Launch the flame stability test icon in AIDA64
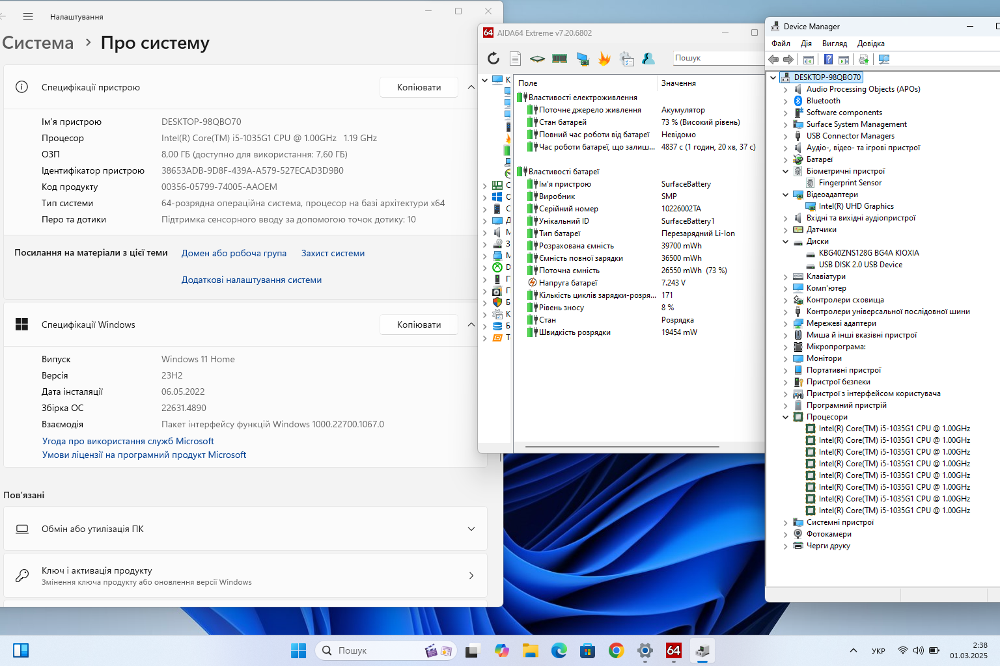The height and width of the screenshot is (666, 1000). click(x=605, y=59)
